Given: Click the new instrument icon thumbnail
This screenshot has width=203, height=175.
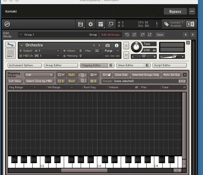Looking at the screenshot, I should (10, 53).
